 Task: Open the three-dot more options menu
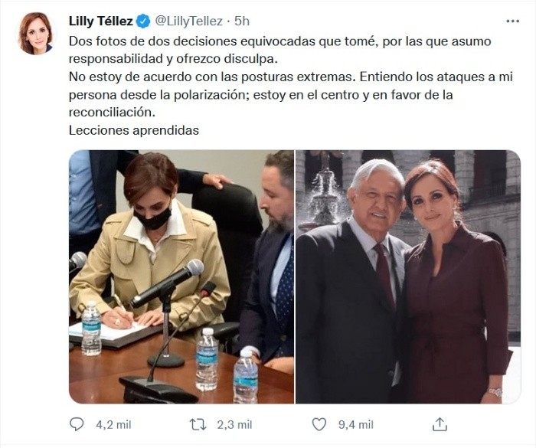(513, 21)
